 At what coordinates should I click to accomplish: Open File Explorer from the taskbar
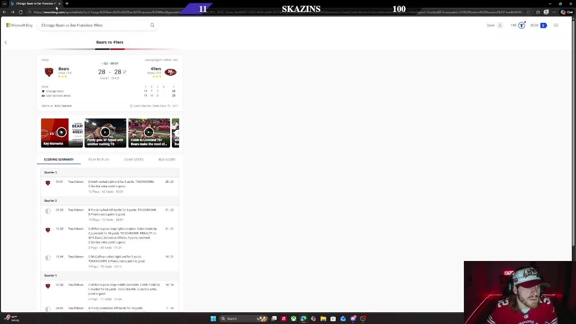323,319
